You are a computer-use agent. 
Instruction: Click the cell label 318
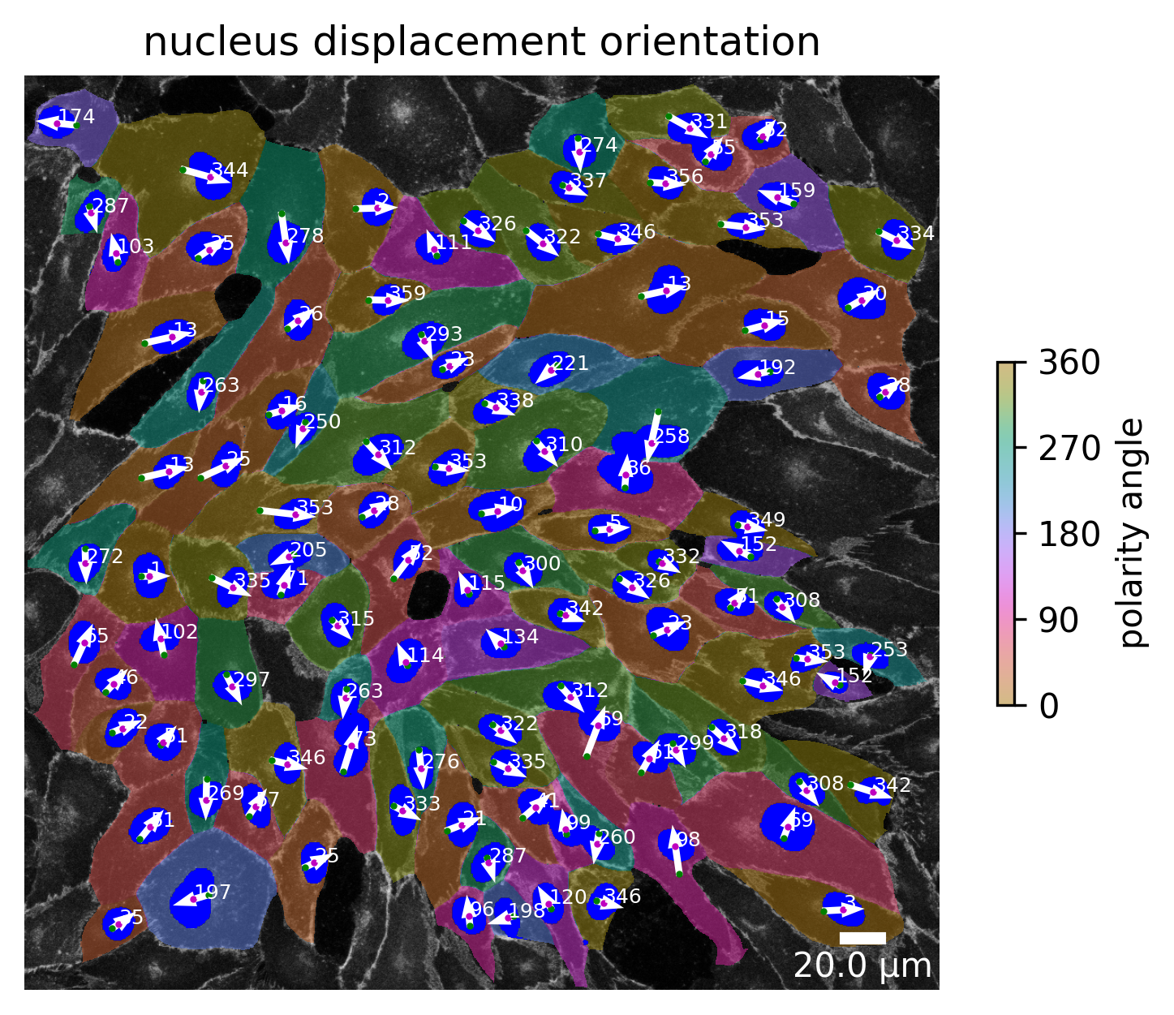click(743, 732)
